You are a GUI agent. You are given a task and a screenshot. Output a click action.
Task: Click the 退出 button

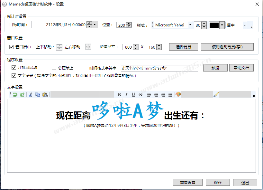[x=245, y=183]
